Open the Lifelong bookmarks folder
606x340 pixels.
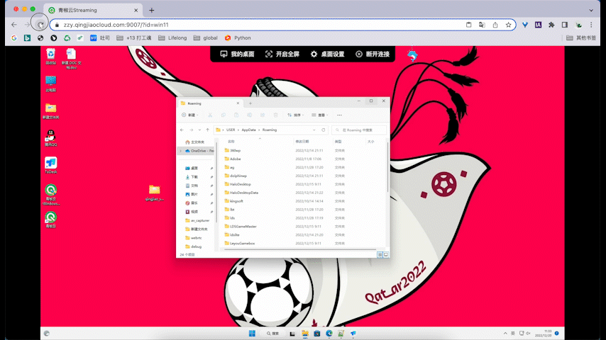pos(172,38)
